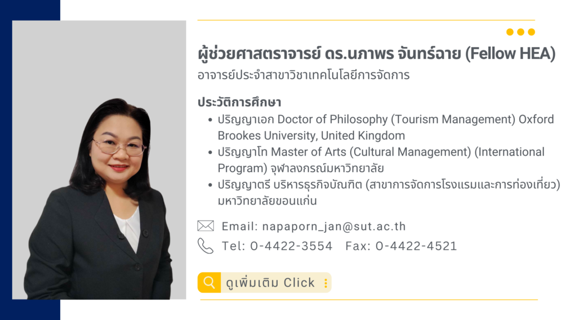Click the Oxford Brookes University text line
570x320 pixels.
click(x=311, y=136)
